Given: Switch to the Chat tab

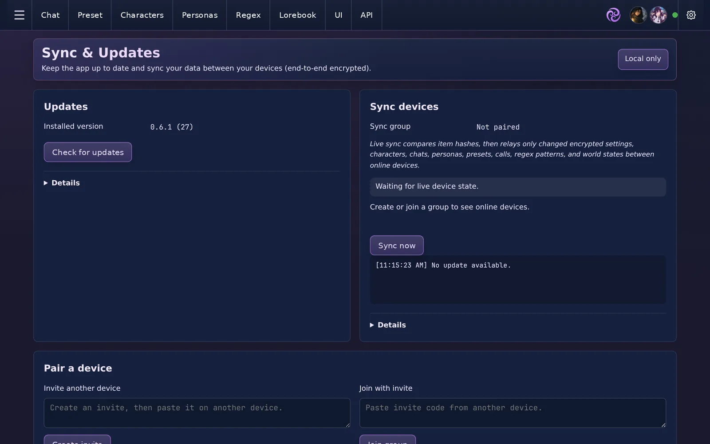Looking at the screenshot, I should click(50, 15).
